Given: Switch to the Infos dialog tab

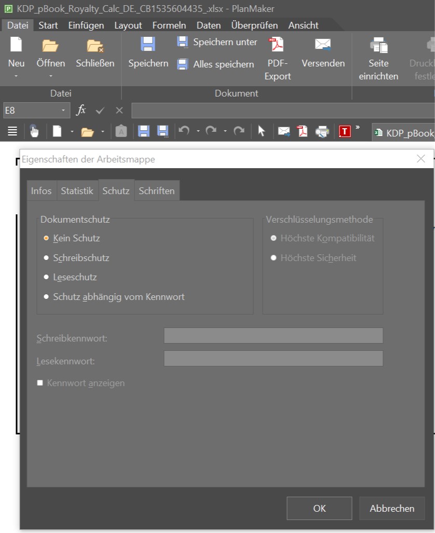Looking at the screenshot, I should click(42, 190).
